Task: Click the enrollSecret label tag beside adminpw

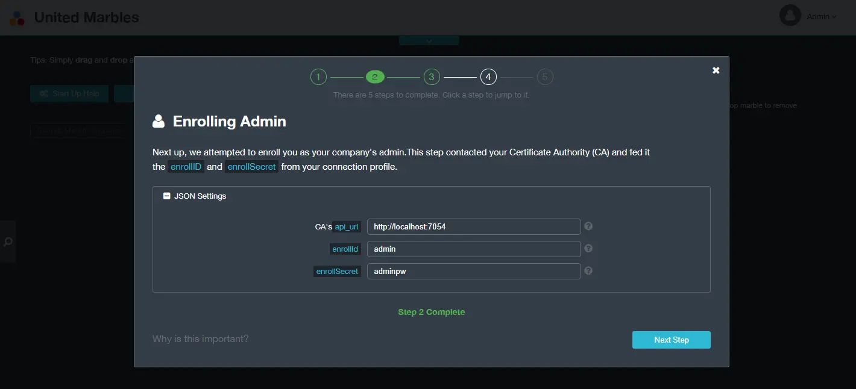Action: click(338, 272)
